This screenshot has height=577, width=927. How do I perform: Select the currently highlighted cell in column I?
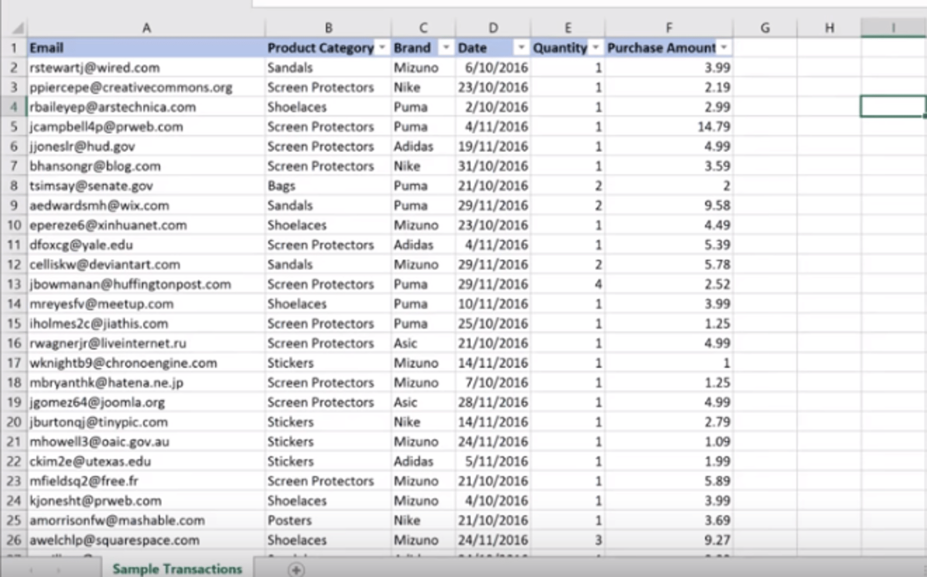892,106
